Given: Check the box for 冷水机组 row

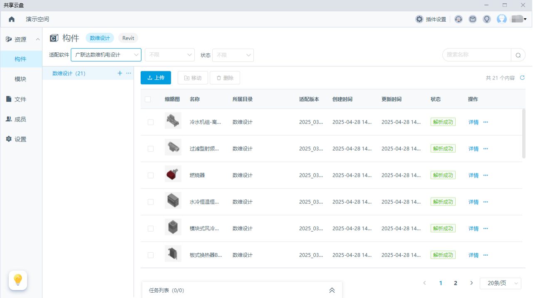Looking at the screenshot, I should (x=151, y=122).
